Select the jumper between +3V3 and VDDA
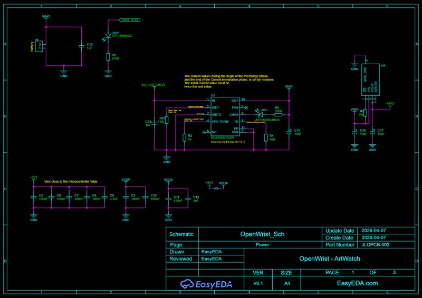The width and height of the screenshot is (422, 298). 216,188
